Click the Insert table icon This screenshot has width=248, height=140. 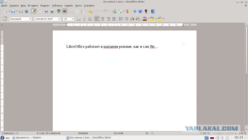tap(120, 11)
